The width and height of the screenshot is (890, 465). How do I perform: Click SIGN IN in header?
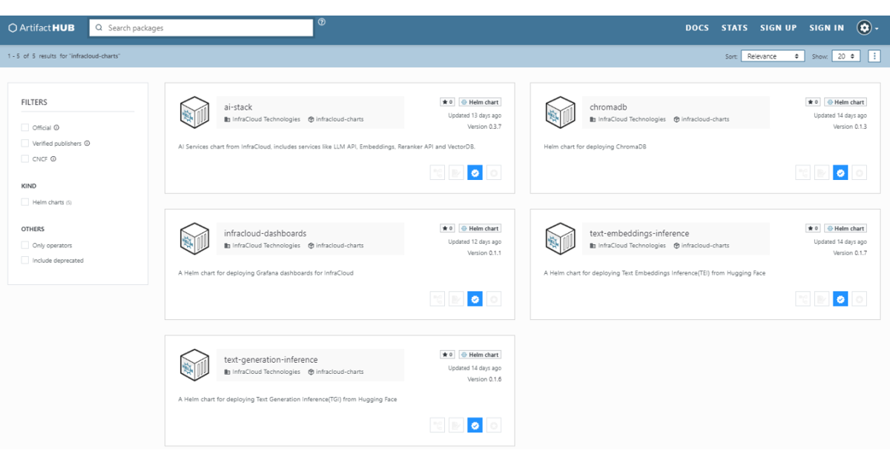pyautogui.click(x=826, y=27)
